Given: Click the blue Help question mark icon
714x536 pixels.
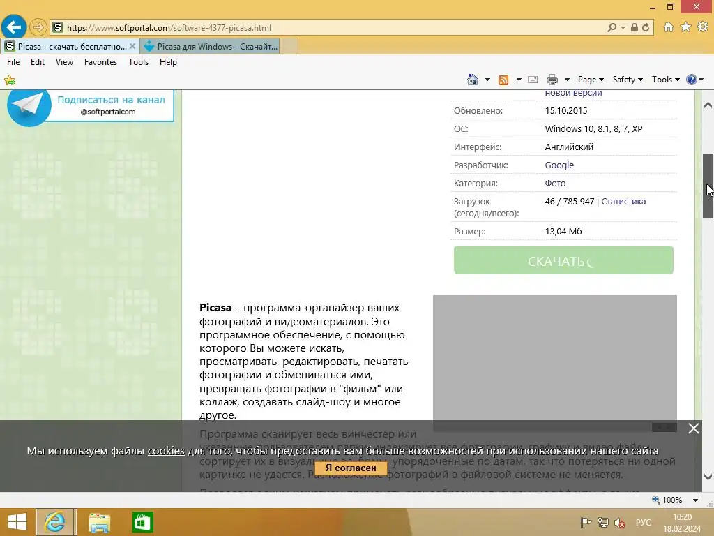Looking at the screenshot, I should pyautogui.click(x=691, y=80).
